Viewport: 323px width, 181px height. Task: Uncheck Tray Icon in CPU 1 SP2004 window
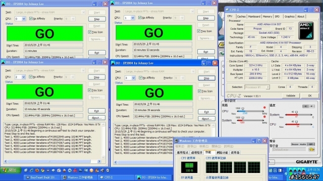point(198,31)
